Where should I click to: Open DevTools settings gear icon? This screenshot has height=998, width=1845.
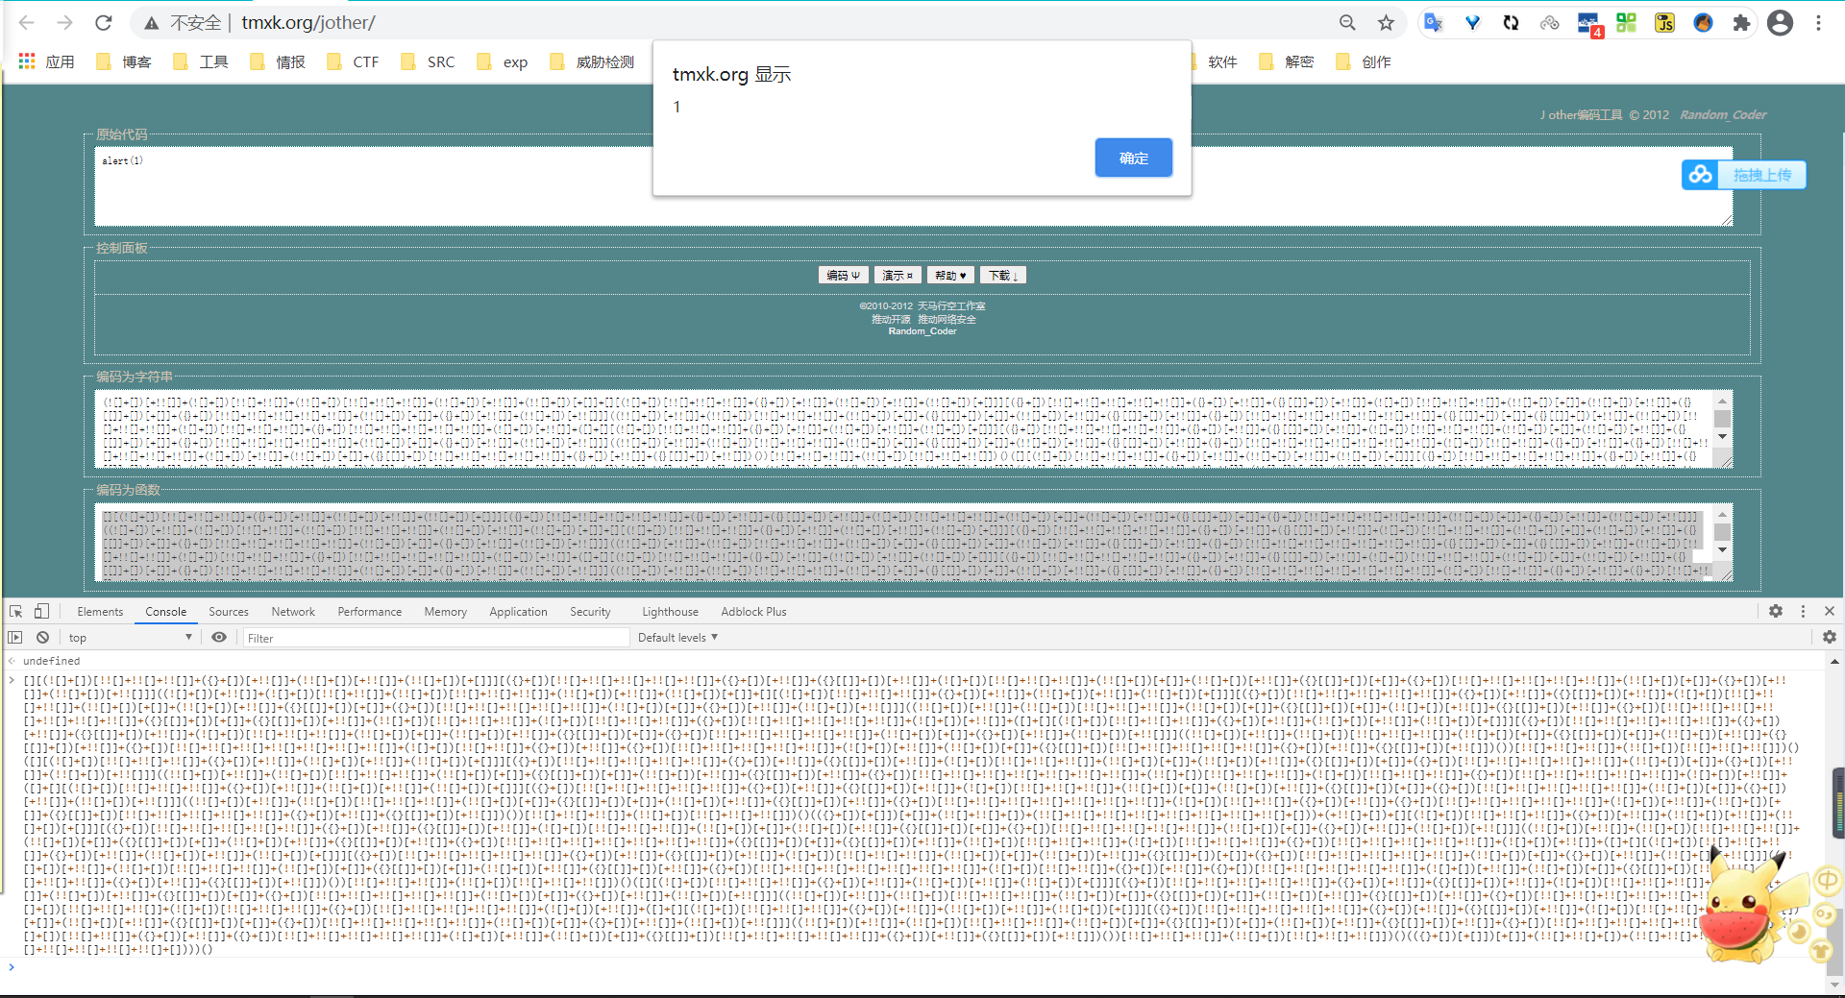[1776, 611]
